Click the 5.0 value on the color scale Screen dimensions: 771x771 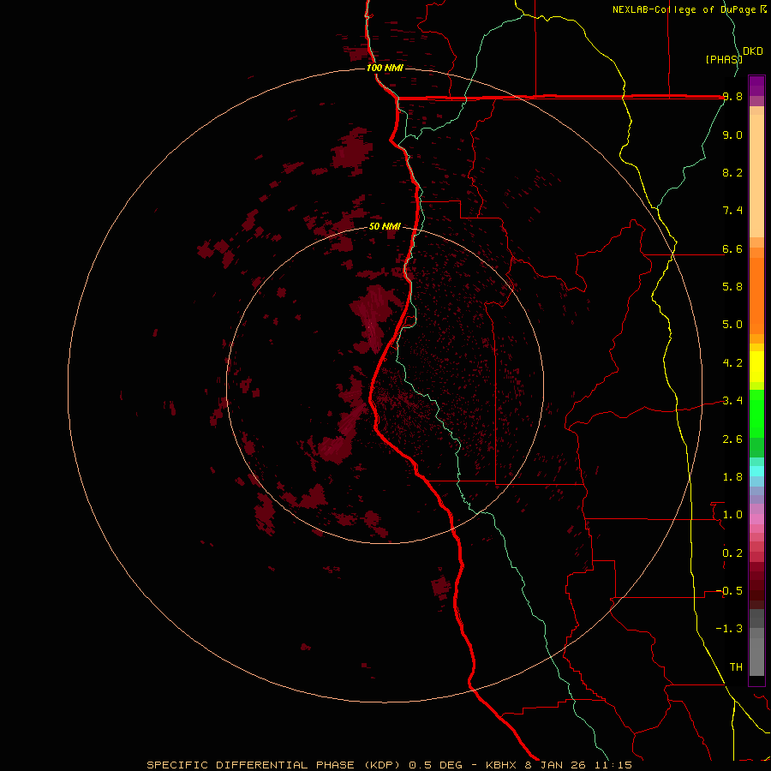[732, 325]
